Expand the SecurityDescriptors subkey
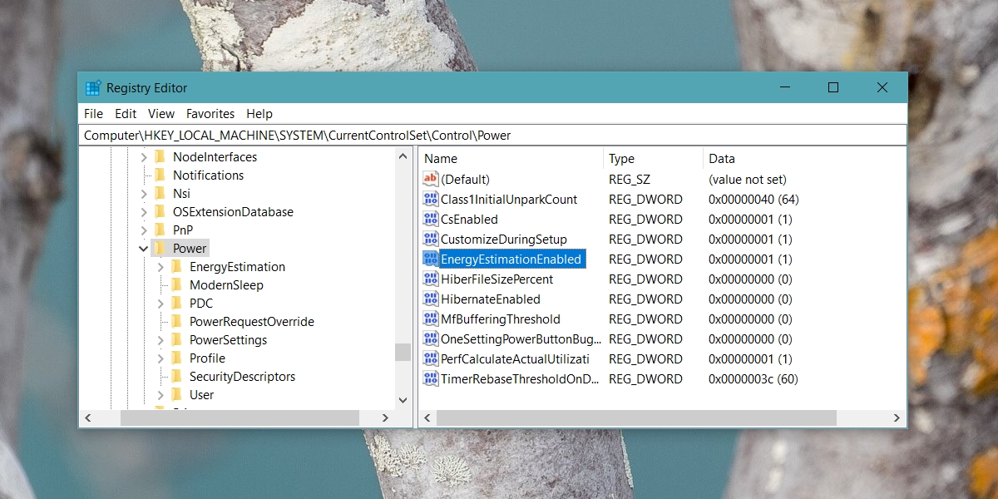 coord(161,376)
